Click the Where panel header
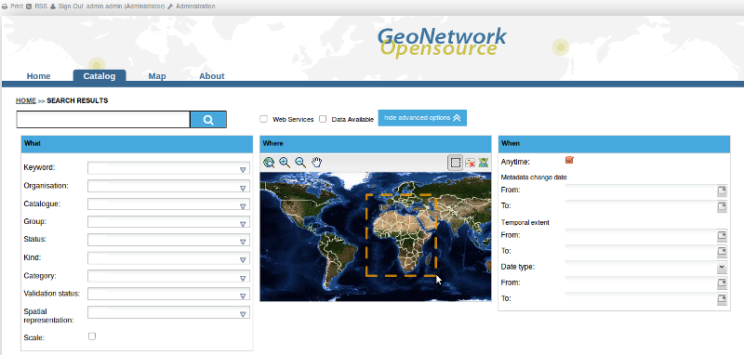The height and width of the screenshot is (355, 744). 376,144
